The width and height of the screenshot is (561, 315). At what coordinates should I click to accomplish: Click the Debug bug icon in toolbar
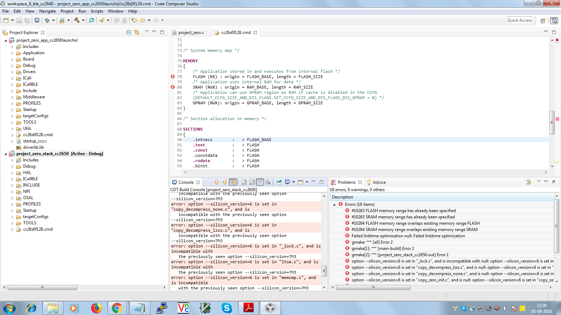pyautogui.click(x=47, y=20)
